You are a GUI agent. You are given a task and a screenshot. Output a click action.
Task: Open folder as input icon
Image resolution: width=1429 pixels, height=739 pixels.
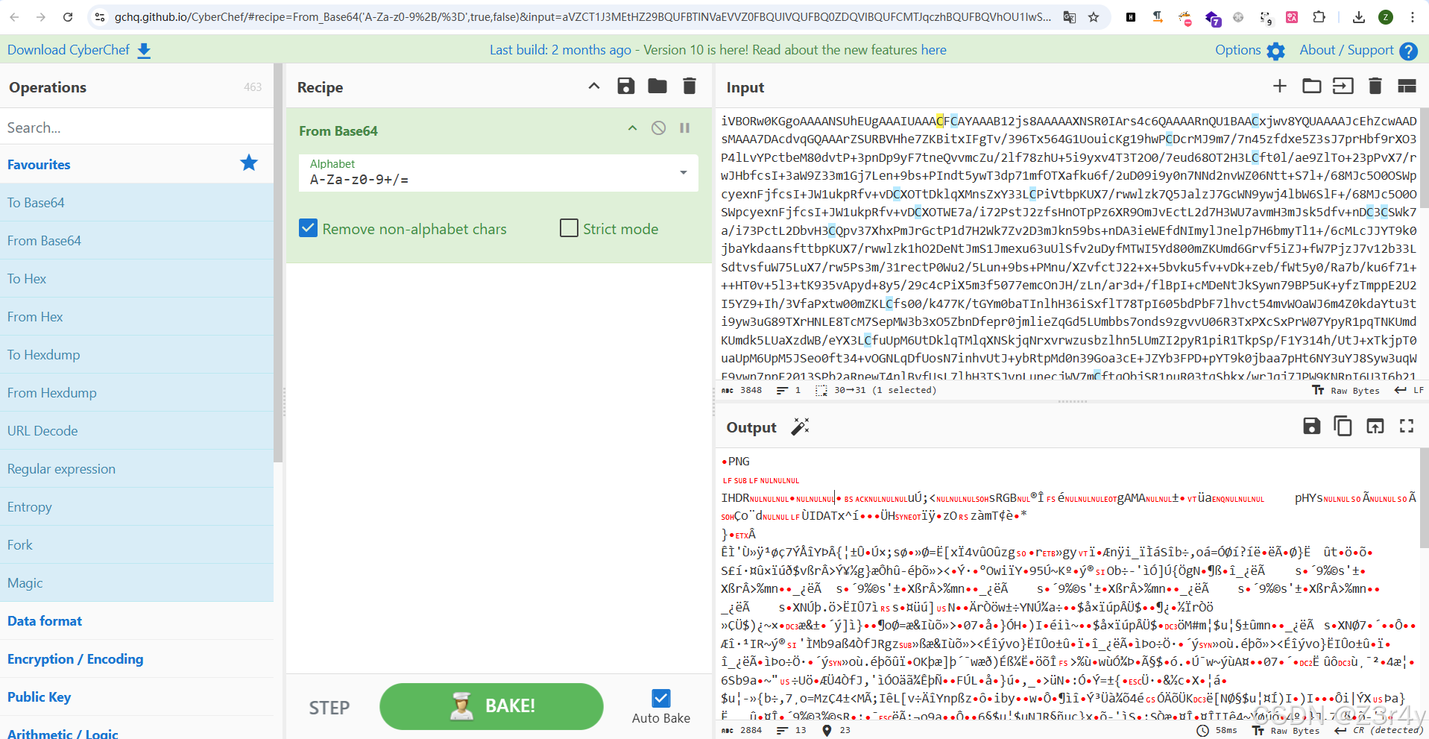(1312, 87)
